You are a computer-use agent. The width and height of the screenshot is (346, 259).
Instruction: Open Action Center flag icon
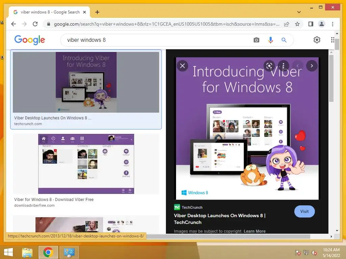click(x=298, y=253)
